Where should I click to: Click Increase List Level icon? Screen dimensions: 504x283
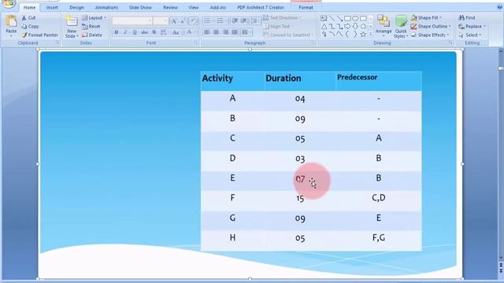pyautogui.click(x=244, y=21)
